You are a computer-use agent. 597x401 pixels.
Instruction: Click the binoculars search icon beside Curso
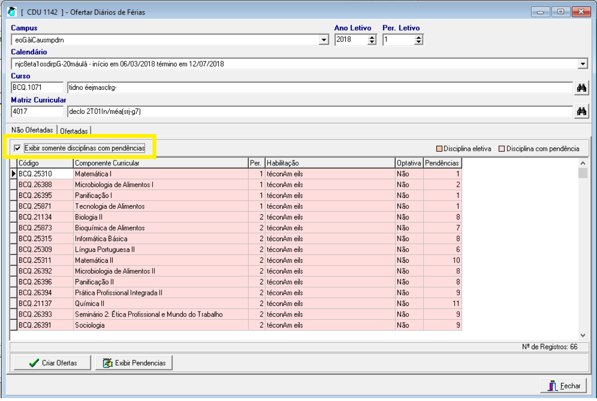[582, 88]
